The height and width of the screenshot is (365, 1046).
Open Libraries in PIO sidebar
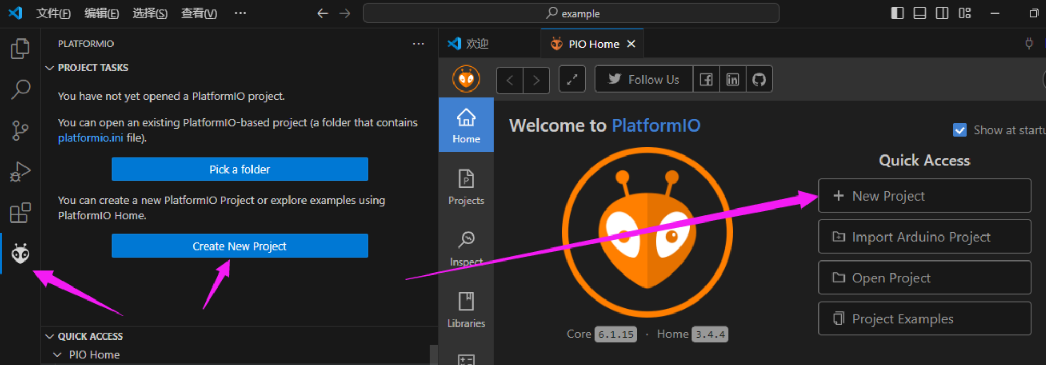466,309
